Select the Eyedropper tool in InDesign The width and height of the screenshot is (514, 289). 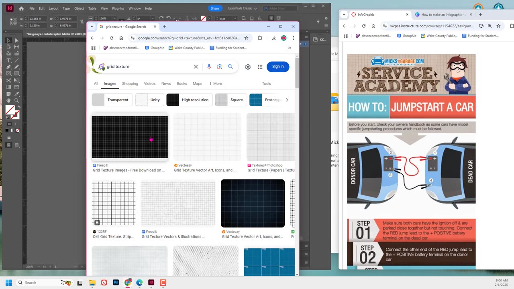click(16, 94)
